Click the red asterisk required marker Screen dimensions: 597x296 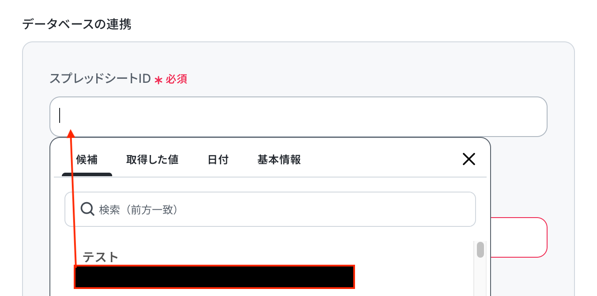(x=158, y=80)
